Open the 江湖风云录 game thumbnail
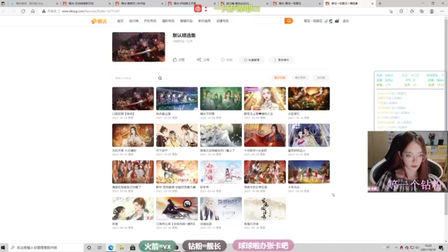 177,208
